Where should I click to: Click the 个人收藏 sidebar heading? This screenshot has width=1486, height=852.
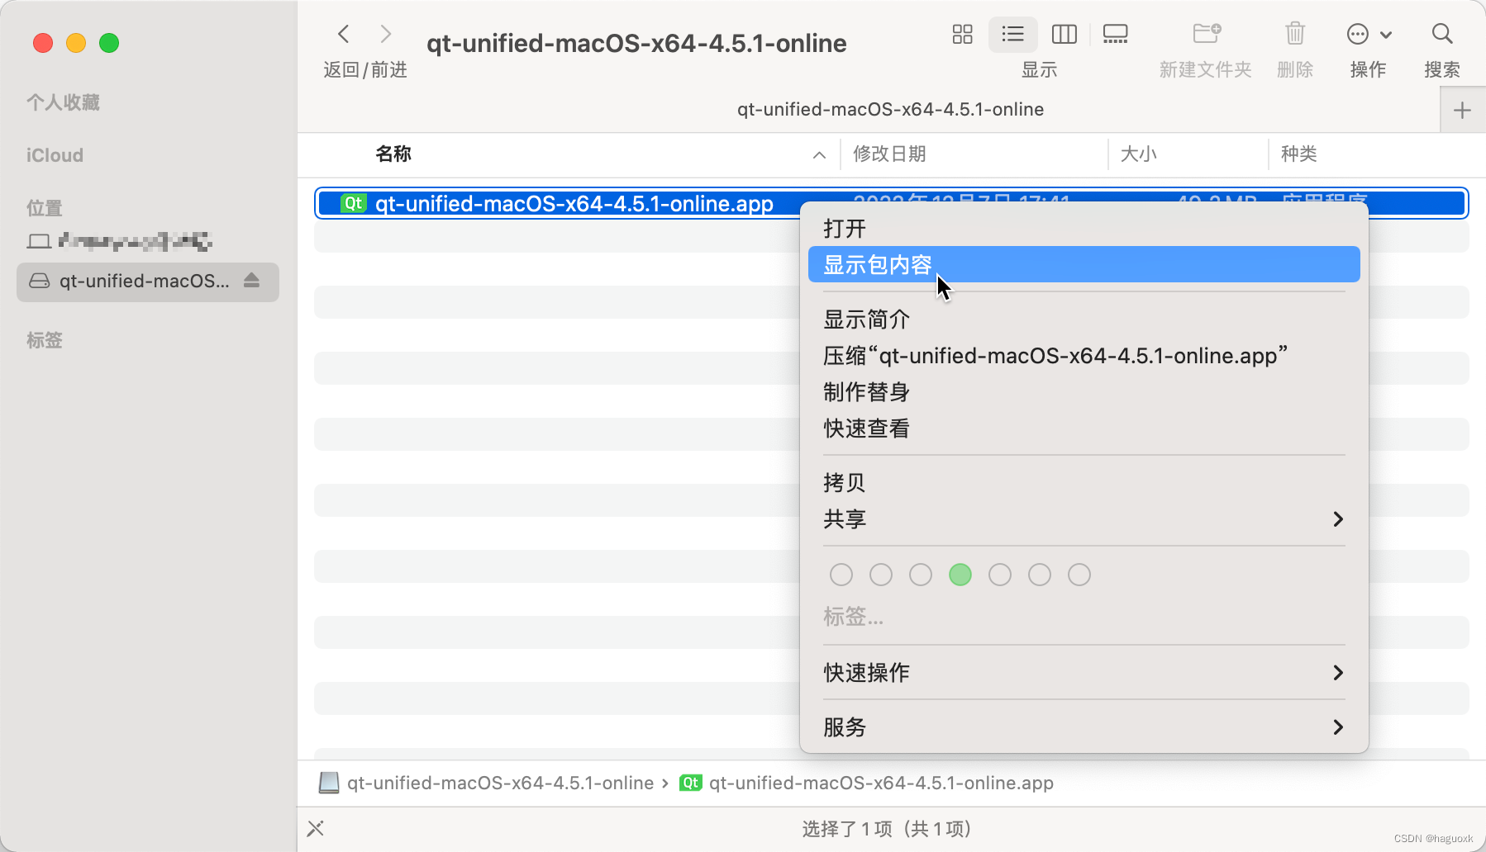63,102
